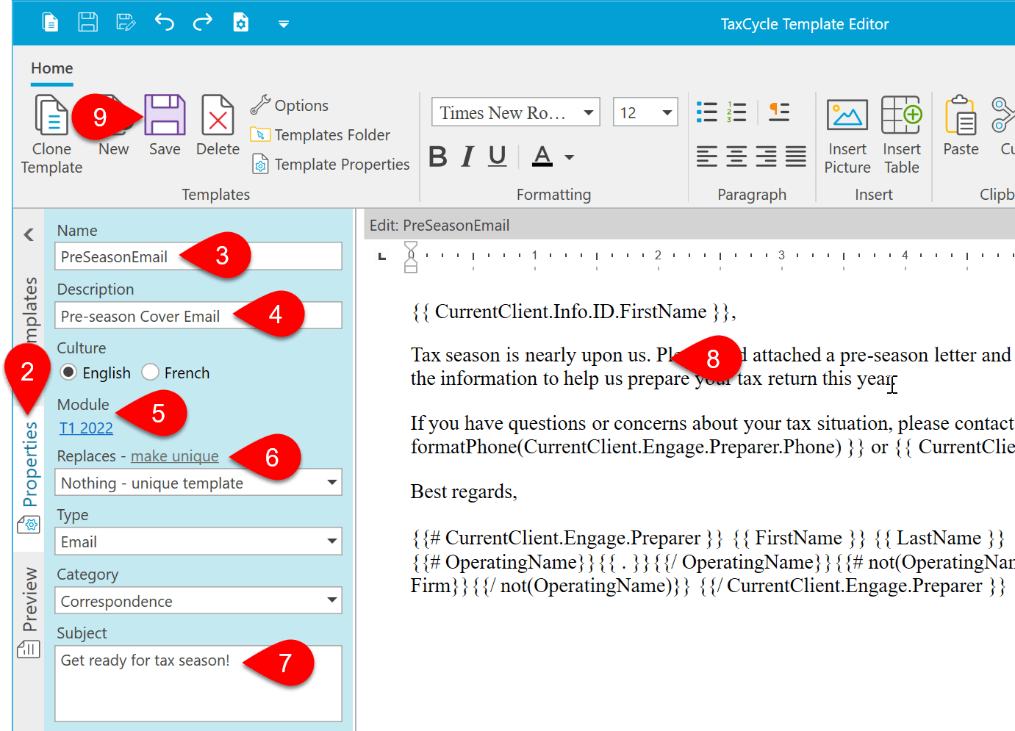The height and width of the screenshot is (731, 1015).
Task: Open Options with the wrench icon
Action: click(x=289, y=105)
